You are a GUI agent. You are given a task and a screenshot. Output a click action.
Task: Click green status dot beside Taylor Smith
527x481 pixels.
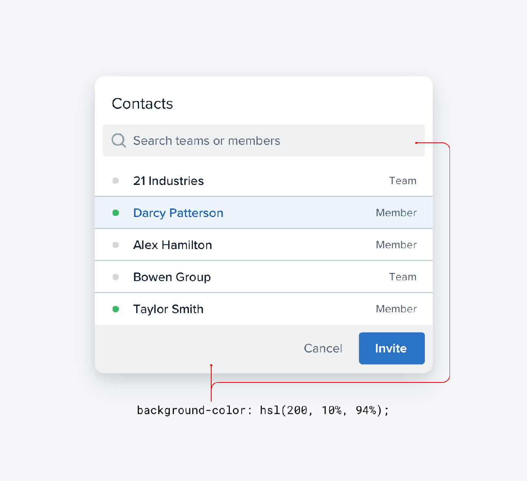pyautogui.click(x=116, y=309)
